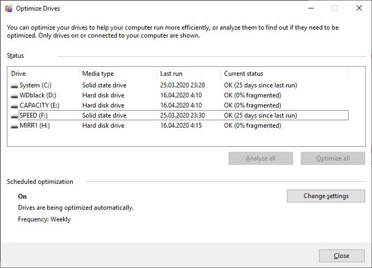372x268 pixels.
Task: Open Change settings for scheduled optimization
Action: click(326, 196)
